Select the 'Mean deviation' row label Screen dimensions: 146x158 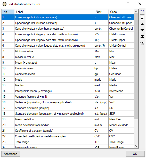click(x=54, y=119)
